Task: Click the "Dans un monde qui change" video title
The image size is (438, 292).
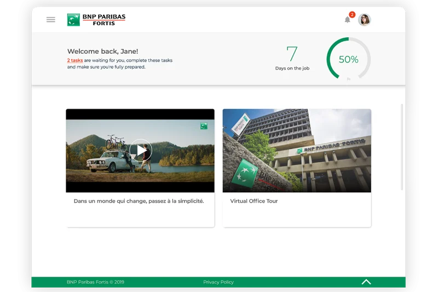Action: pos(139,201)
